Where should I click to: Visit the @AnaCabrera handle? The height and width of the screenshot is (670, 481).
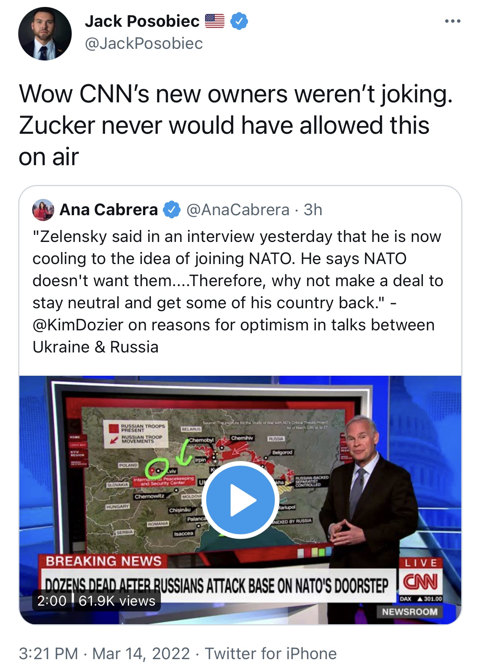click(238, 210)
